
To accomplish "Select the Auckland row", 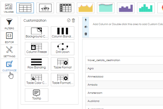I will click(x=124, y=101).
